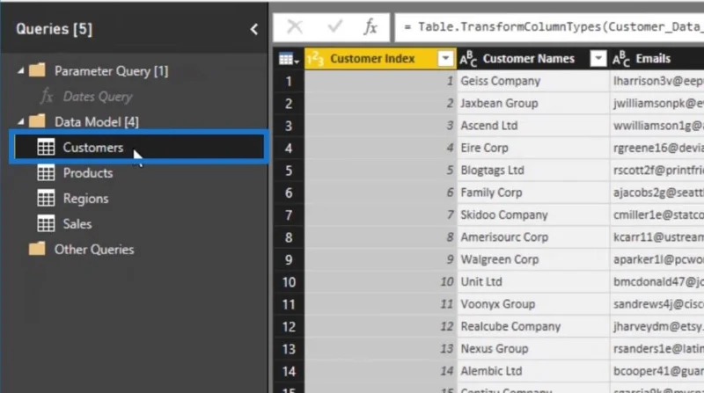The width and height of the screenshot is (704, 393).
Task: Change data type icon of Customer Names
Action: tap(468, 59)
